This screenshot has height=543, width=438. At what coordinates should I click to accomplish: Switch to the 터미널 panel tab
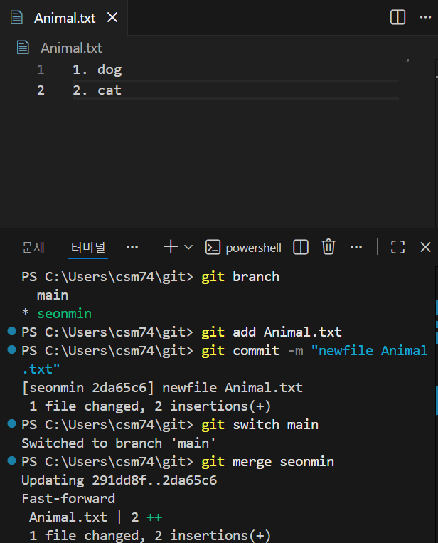[x=88, y=248]
